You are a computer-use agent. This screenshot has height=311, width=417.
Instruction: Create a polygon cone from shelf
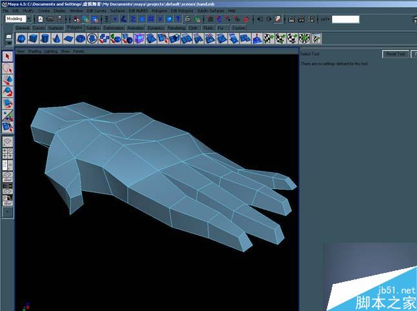56,38
